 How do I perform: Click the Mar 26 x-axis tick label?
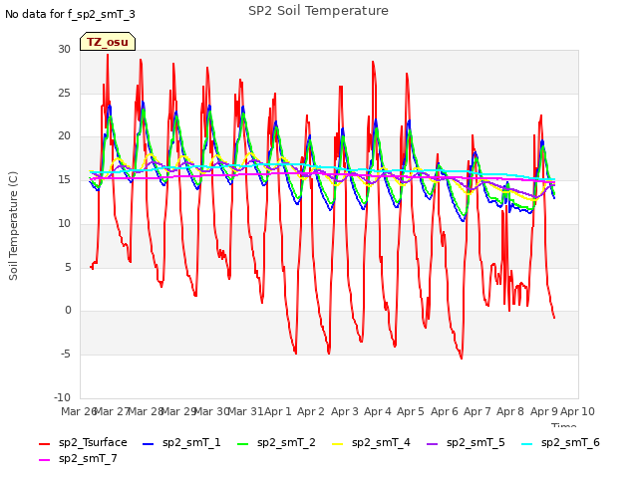tap(79, 411)
